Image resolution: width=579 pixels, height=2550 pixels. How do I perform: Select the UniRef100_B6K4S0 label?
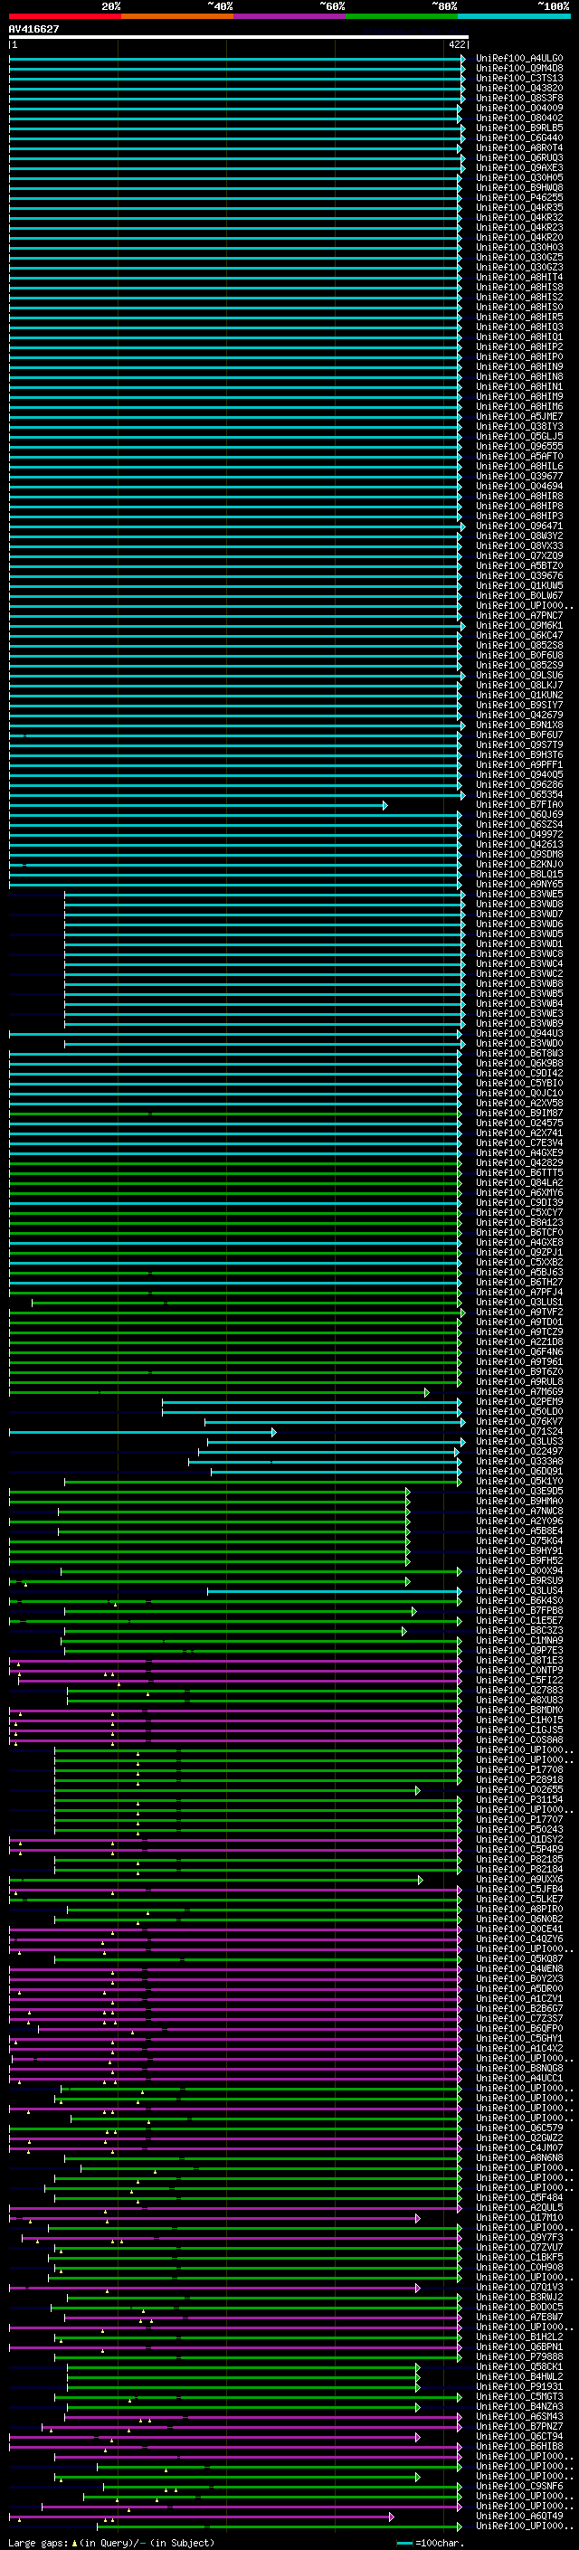tap(519, 1601)
